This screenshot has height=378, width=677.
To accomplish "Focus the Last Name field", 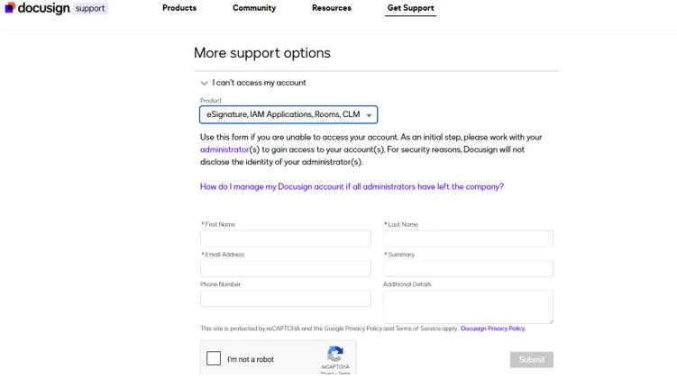I will coord(468,238).
